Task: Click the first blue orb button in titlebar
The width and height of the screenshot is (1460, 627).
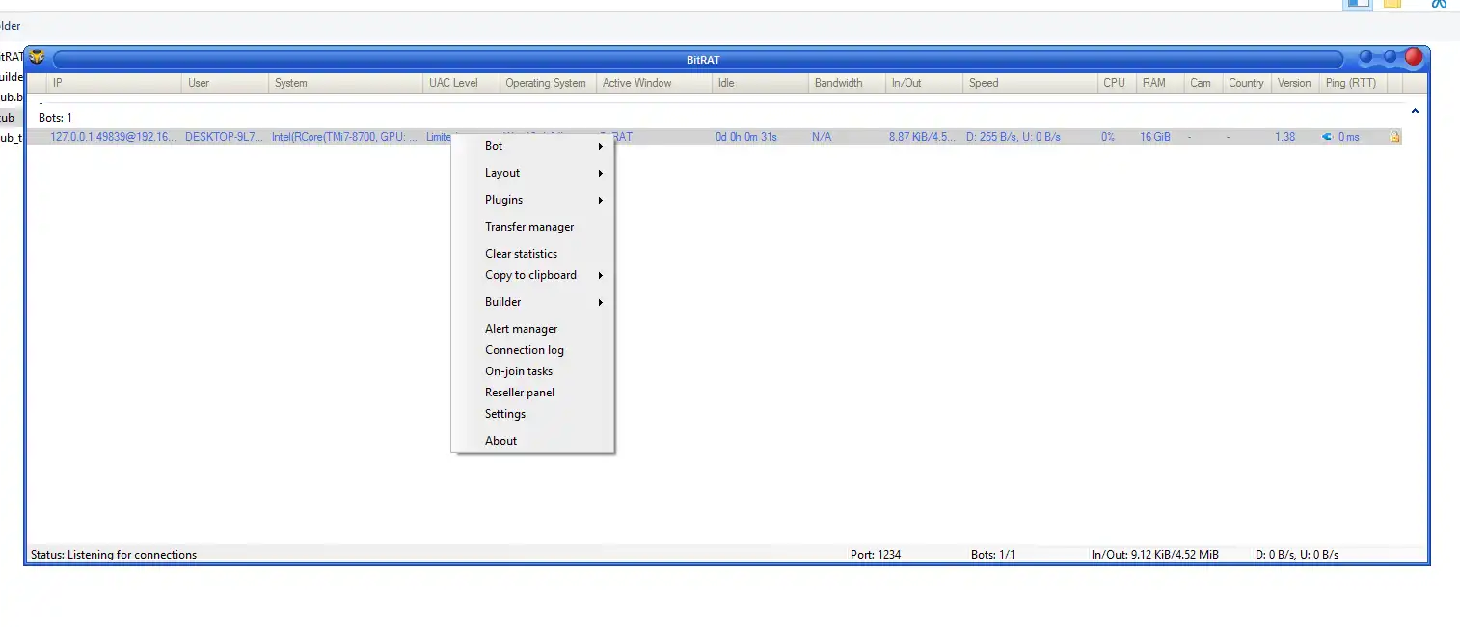Action: [1366, 58]
